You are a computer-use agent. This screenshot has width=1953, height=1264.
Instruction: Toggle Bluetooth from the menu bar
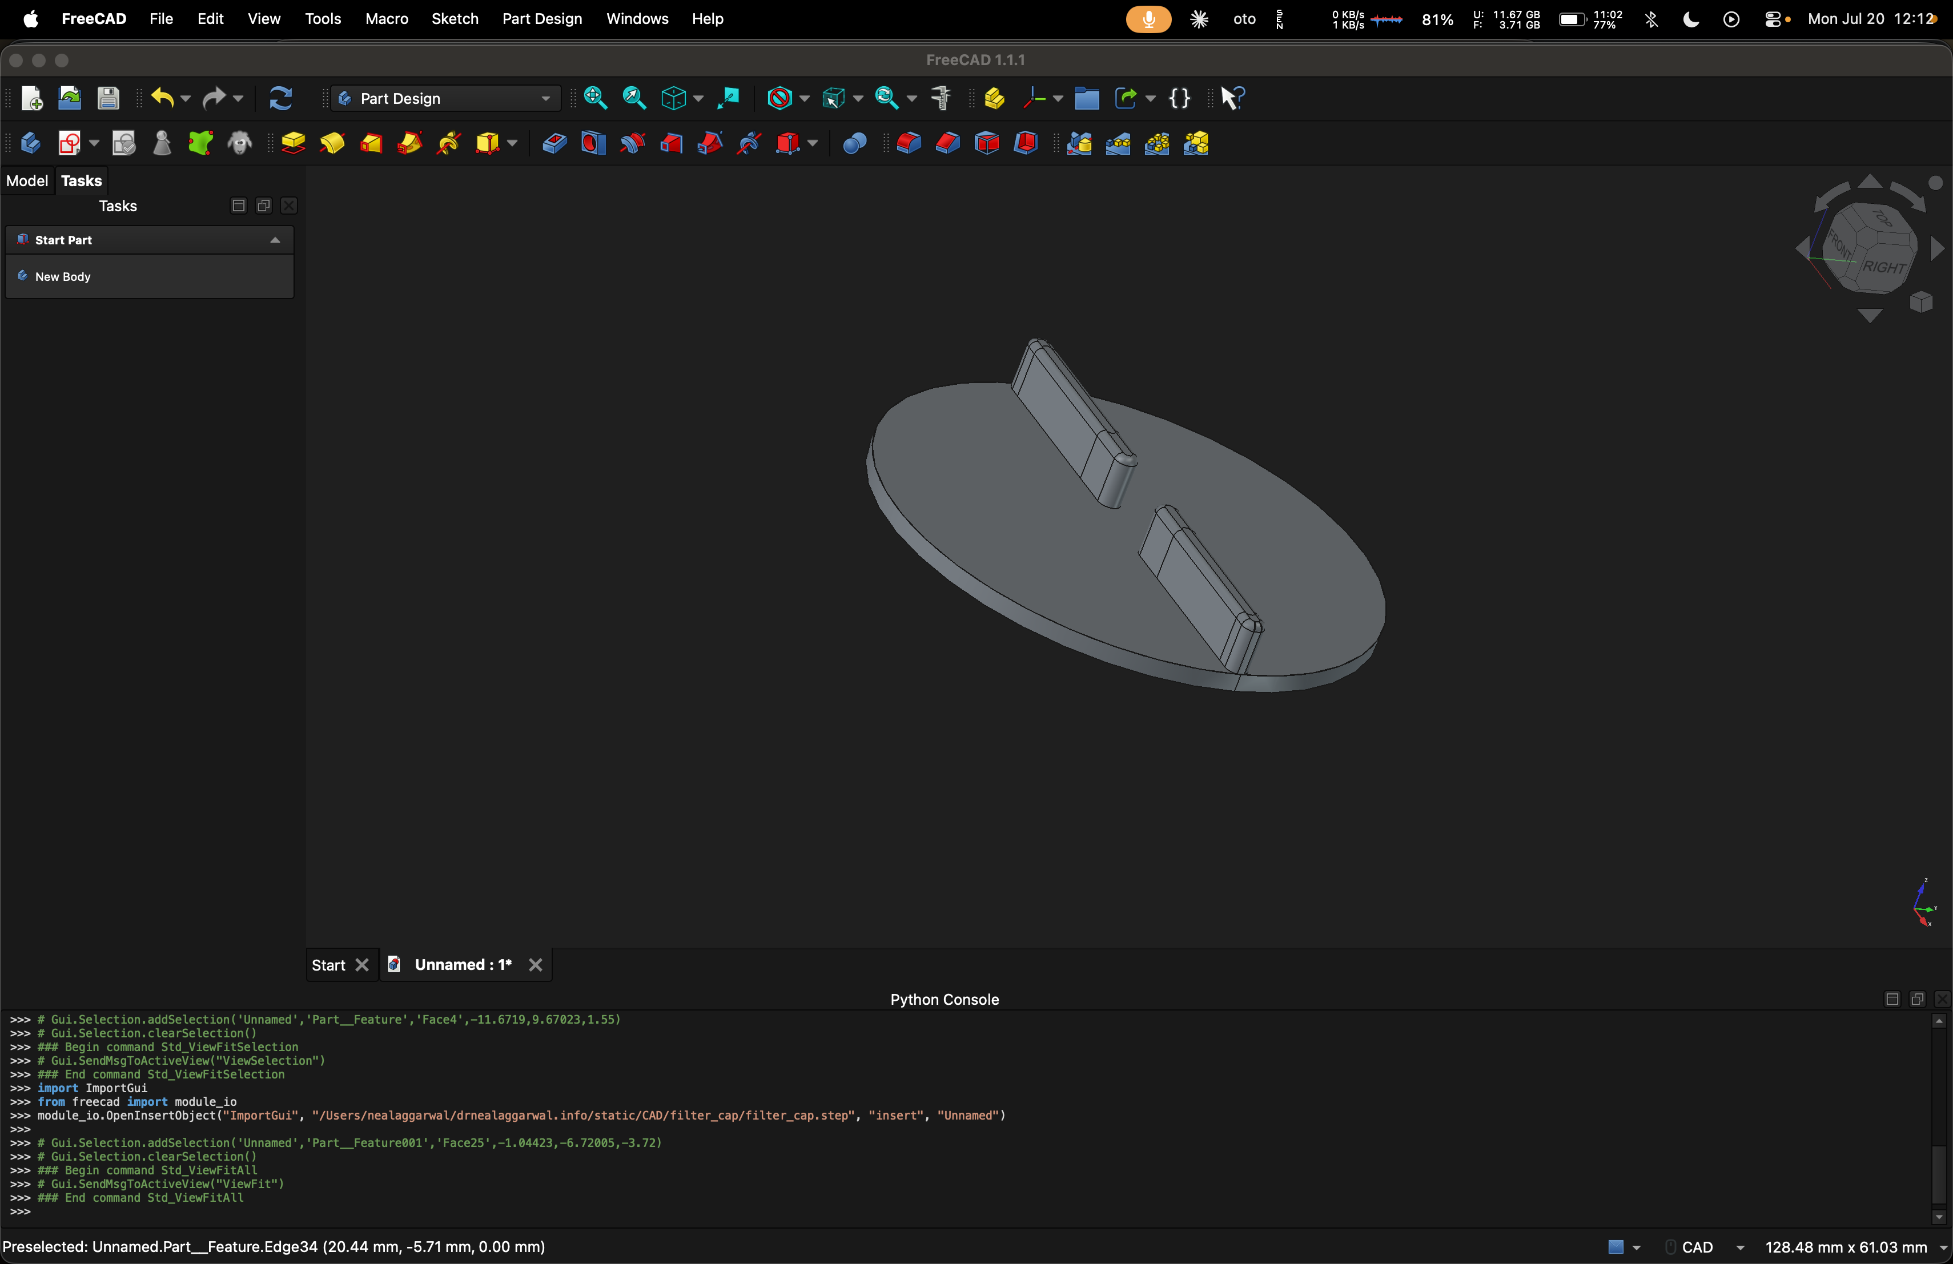click(x=1651, y=19)
